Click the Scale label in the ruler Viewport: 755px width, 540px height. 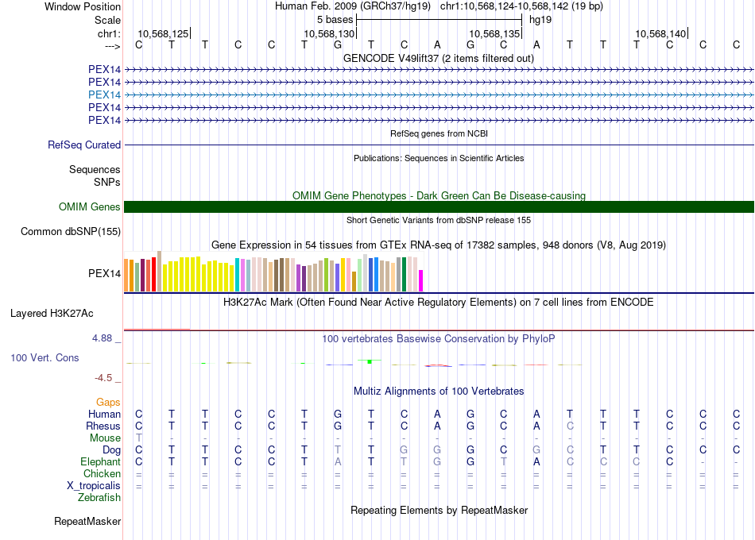tap(107, 20)
